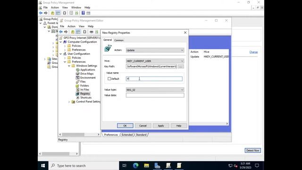
Task: Select Environment node in tree
Action: click(88, 77)
